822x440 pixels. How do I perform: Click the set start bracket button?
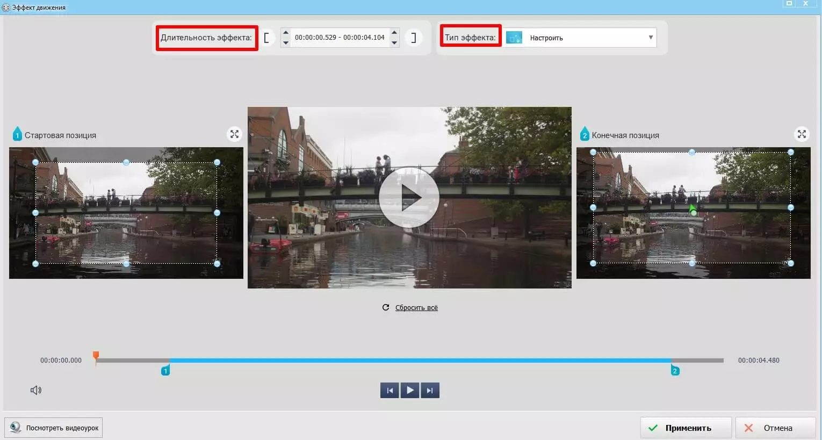[x=266, y=38]
